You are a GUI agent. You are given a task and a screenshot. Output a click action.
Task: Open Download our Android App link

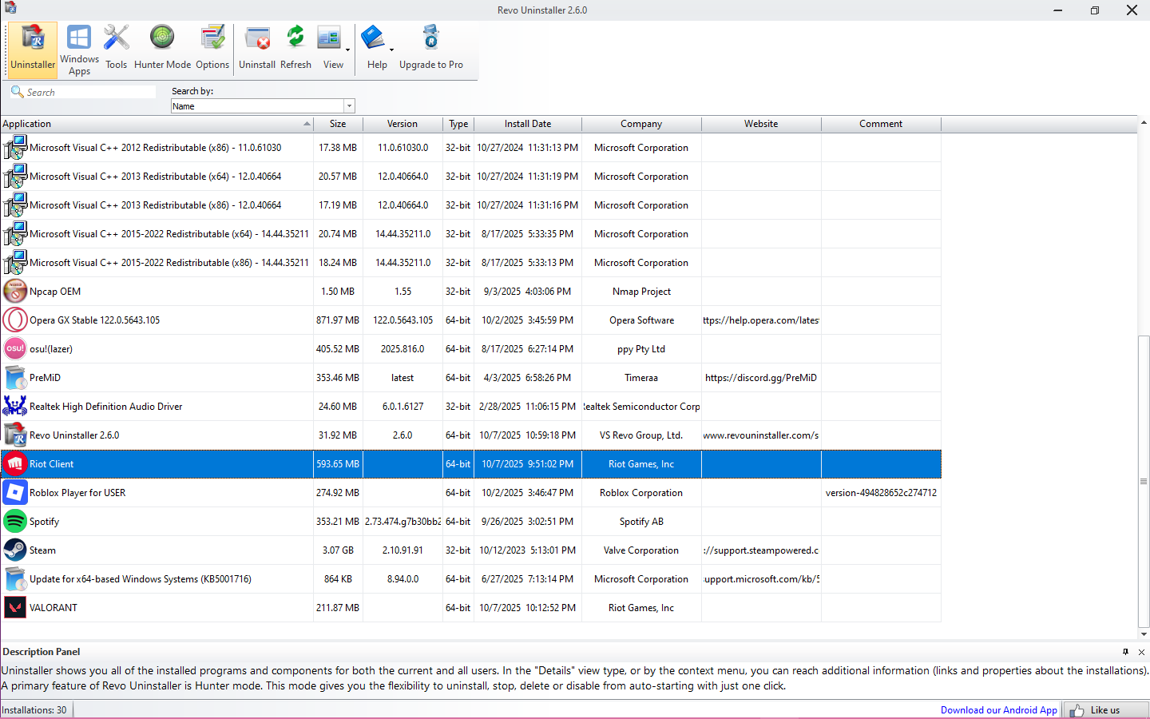(999, 710)
